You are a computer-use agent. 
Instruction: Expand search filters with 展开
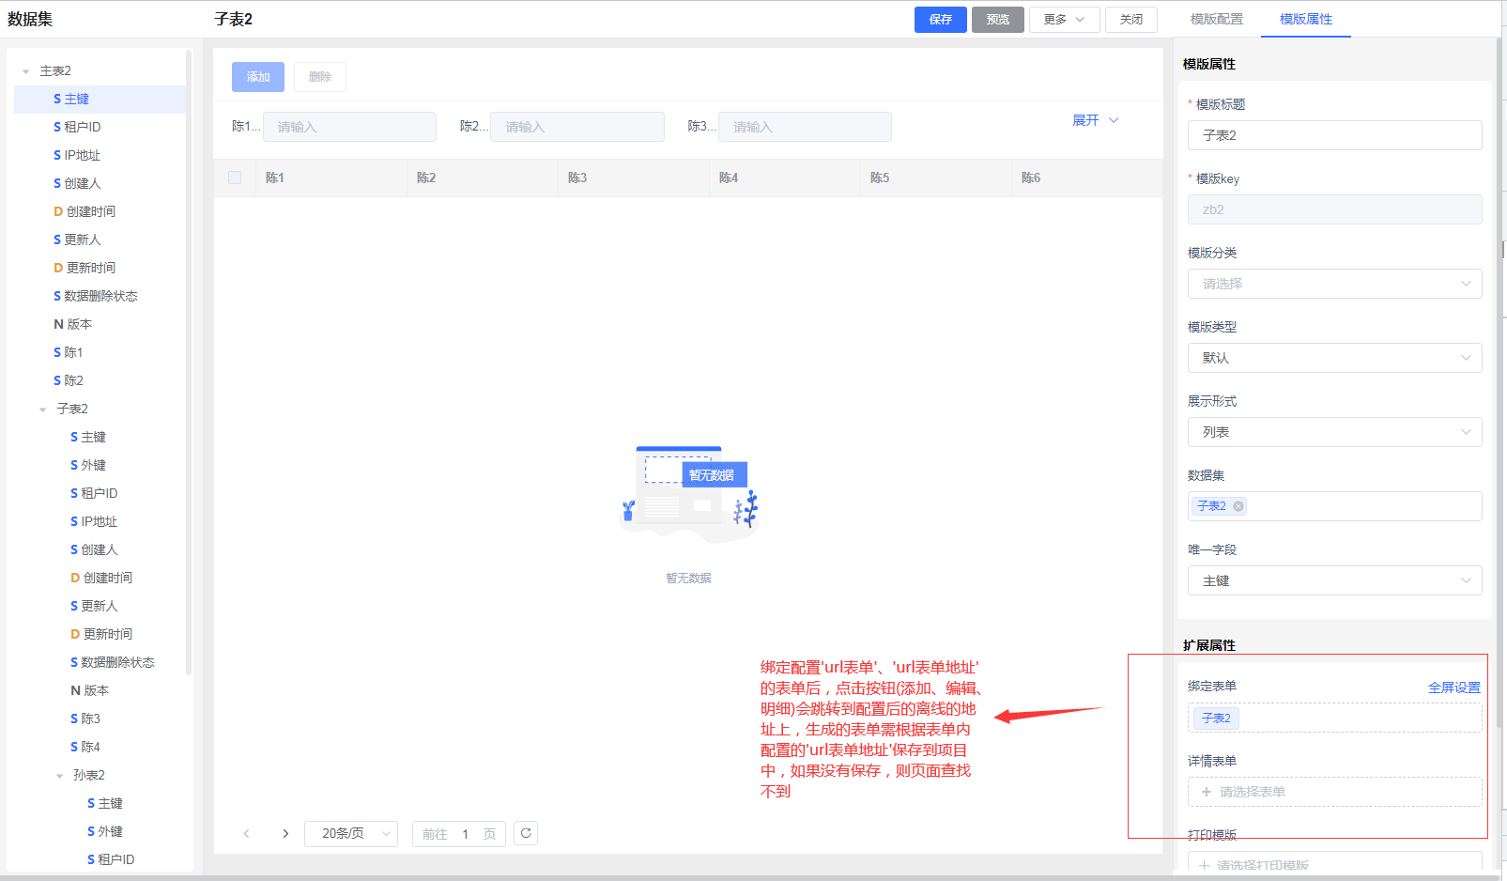pos(1095,120)
